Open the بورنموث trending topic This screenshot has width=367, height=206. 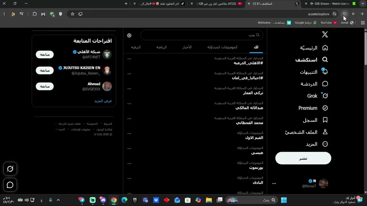[x=256, y=168]
